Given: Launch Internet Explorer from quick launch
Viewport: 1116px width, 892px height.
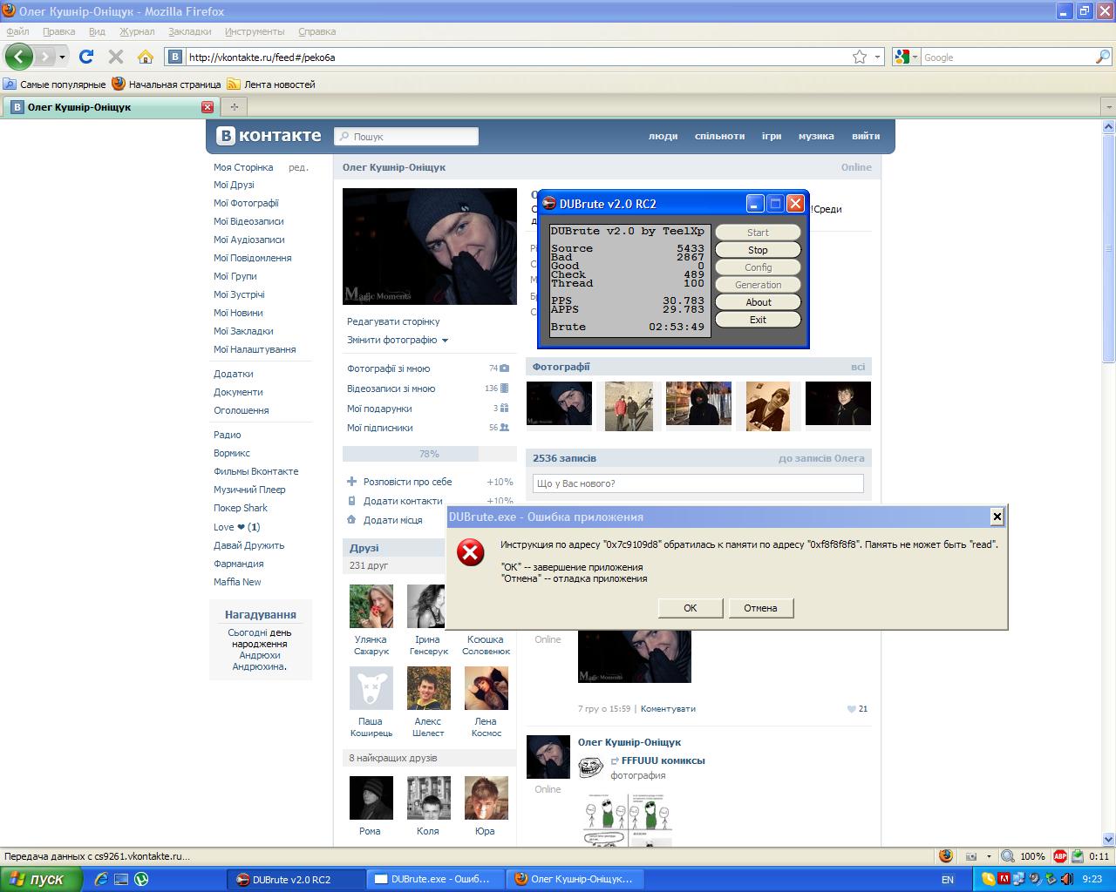Looking at the screenshot, I should pyautogui.click(x=101, y=880).
